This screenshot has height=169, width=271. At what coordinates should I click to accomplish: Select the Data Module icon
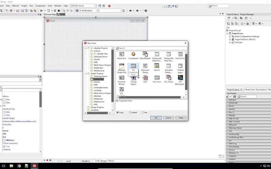coord(145,54)
